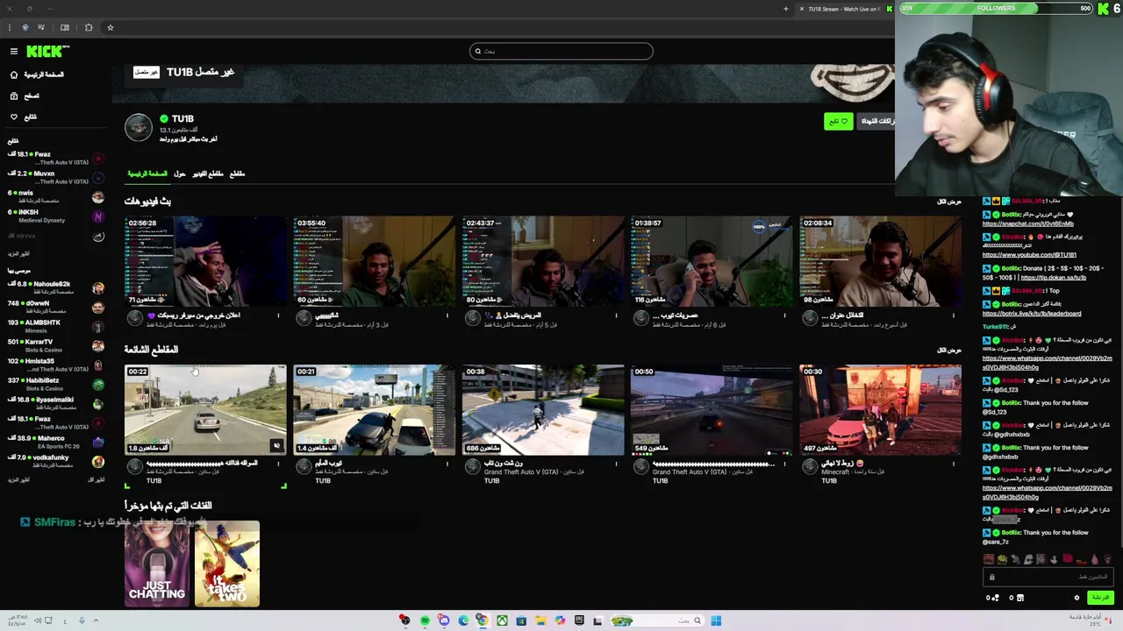1123x631 pixels.
Task: Open the points icon in the chat footer
Action: (x=995, y=598)
